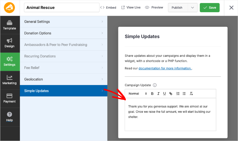Click the Preview button

pyautogui.click(x=154, y=7)
